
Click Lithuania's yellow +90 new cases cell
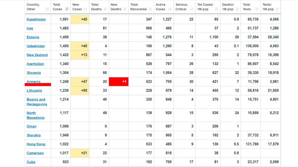click(80, 90)
